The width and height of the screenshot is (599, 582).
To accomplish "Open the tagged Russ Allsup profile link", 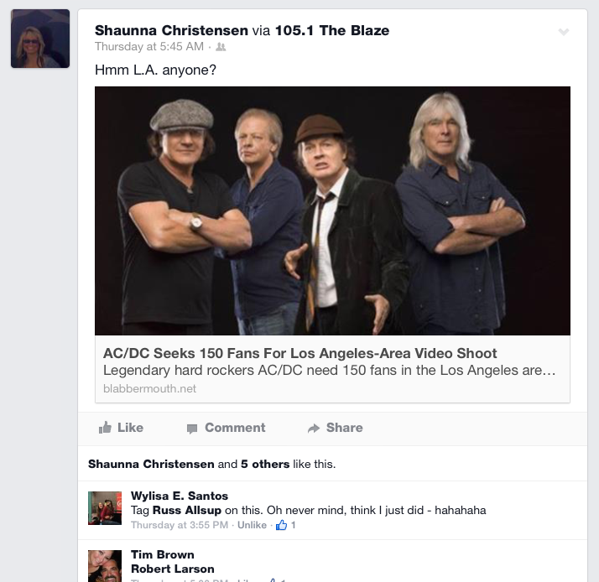I will pyautogui.click(x=187, y=510).
